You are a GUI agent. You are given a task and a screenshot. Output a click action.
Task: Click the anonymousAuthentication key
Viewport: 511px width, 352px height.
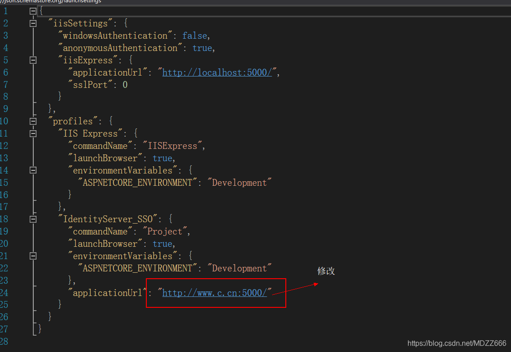tap(120, 48)
